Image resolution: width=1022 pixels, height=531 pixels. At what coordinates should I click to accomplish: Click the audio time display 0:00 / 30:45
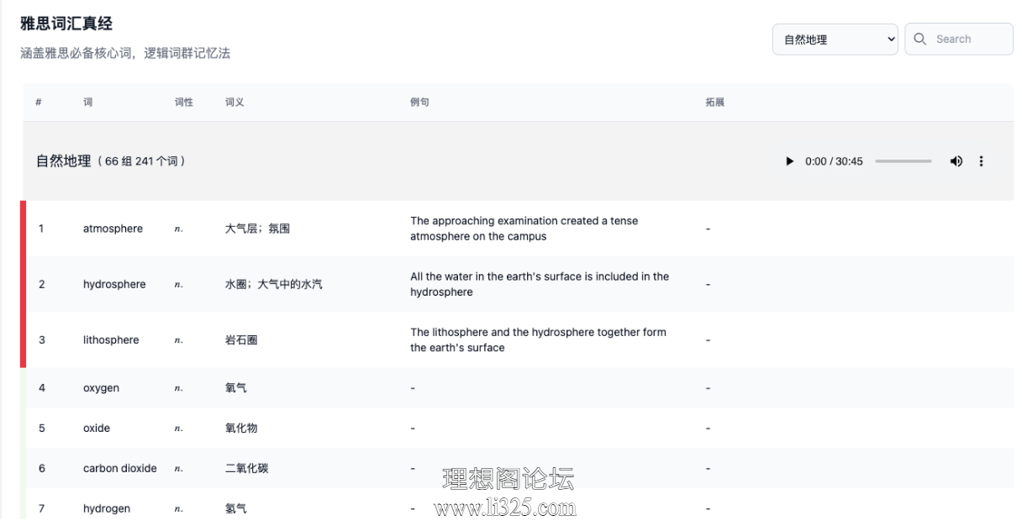point(834,161)
